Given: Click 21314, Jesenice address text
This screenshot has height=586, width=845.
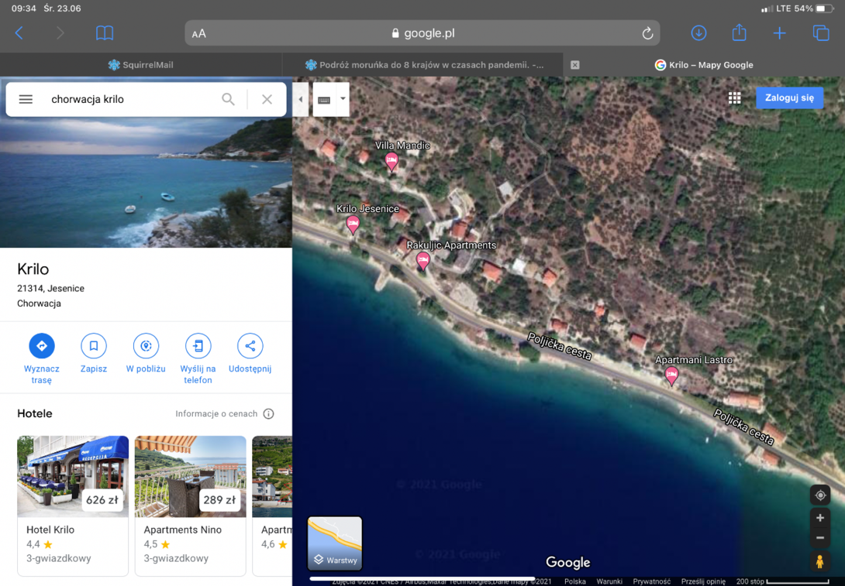Looking at the screenshot, I should [50, 289].
